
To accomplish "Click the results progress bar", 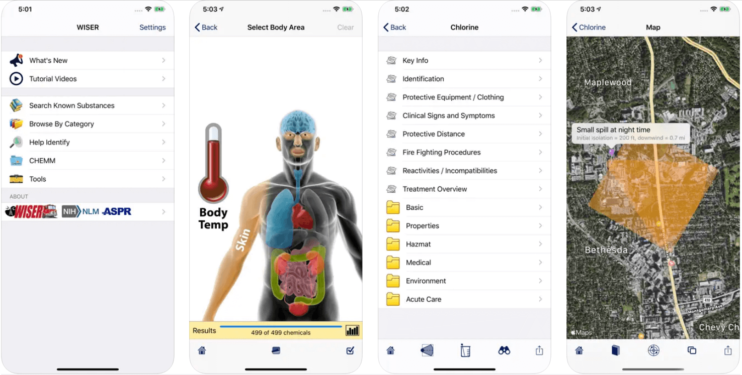I will (281, 327).
